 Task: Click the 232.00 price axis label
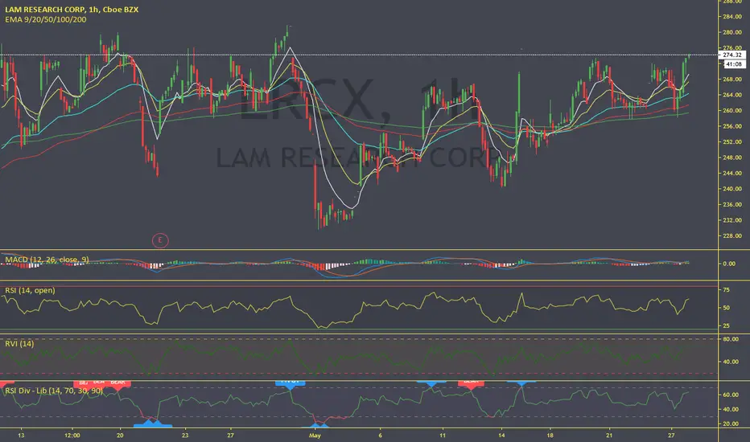732,220
